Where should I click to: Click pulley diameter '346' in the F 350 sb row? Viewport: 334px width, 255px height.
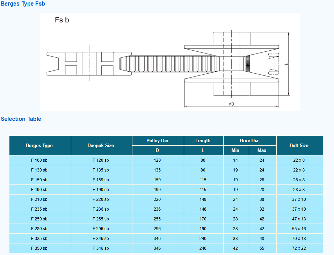tap(157, 248)
